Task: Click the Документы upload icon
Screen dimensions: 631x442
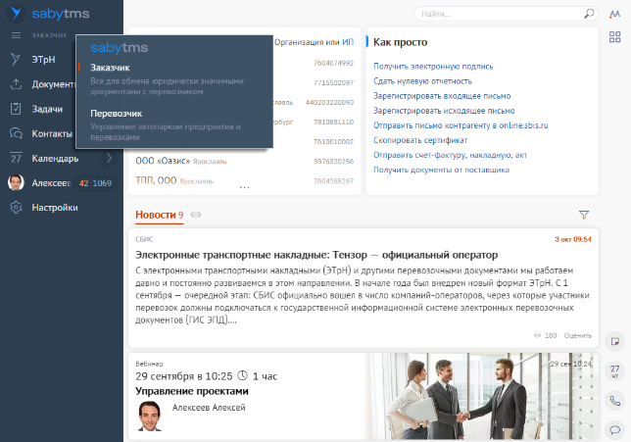Action: 16,84
